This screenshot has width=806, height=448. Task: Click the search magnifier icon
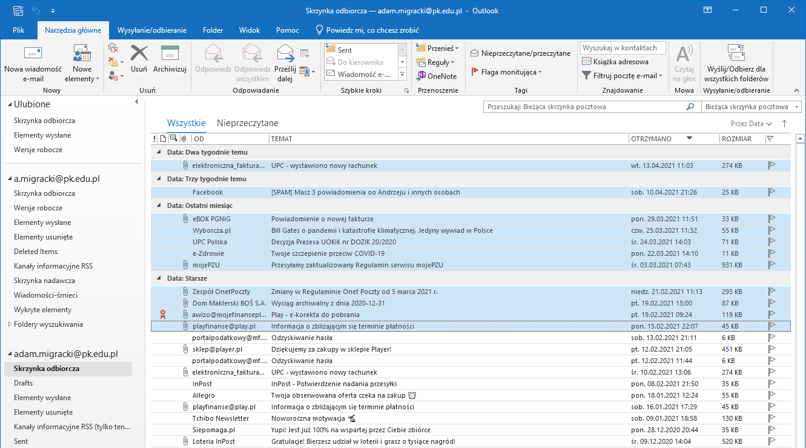pyautogui.click(x=690, y=107)
